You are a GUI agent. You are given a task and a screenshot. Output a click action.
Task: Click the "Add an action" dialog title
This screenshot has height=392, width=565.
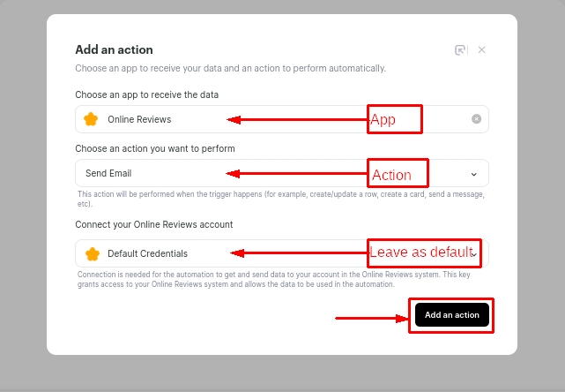pos(114,49)
